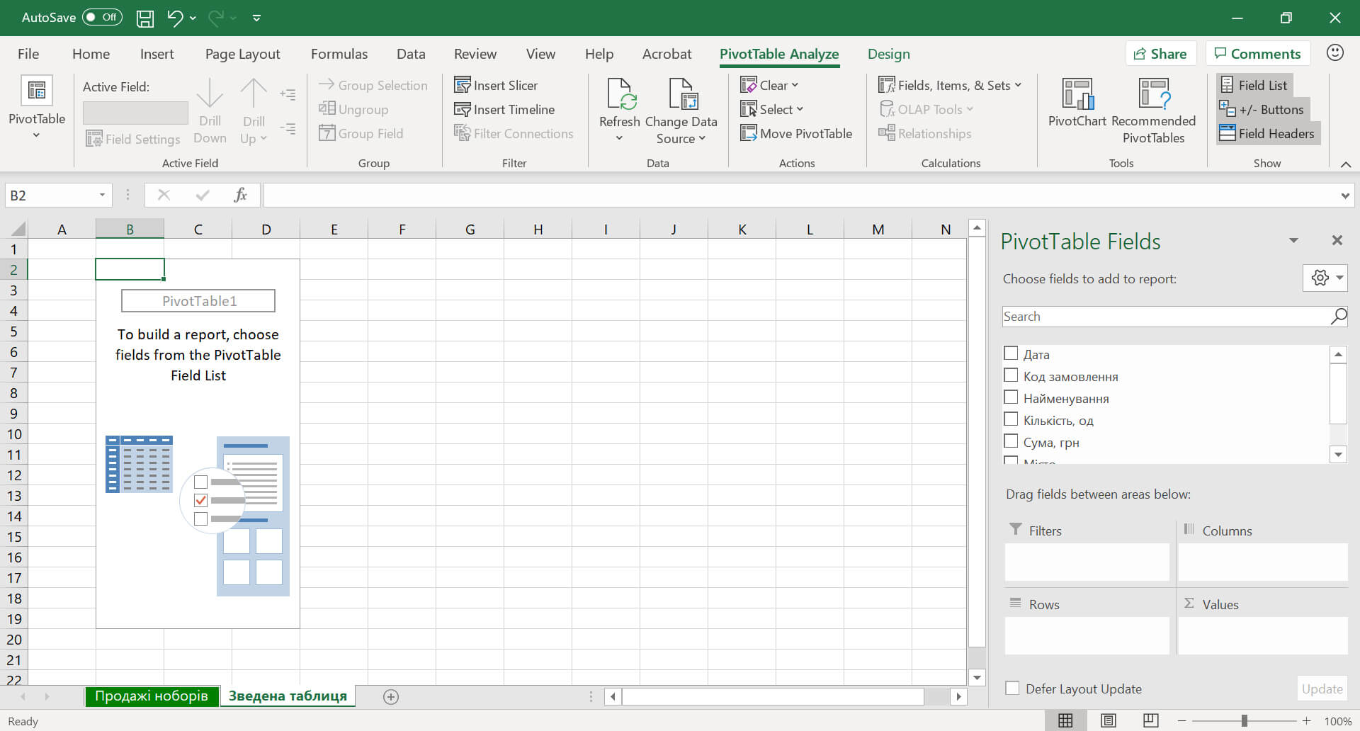Click the fields Search box
The width and height of the screenshot is (1360, 731).
pyautogui.click(x=1169, y=316)
